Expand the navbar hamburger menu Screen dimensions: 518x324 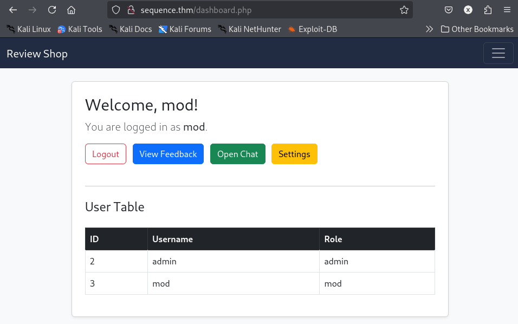coord(498,53)
